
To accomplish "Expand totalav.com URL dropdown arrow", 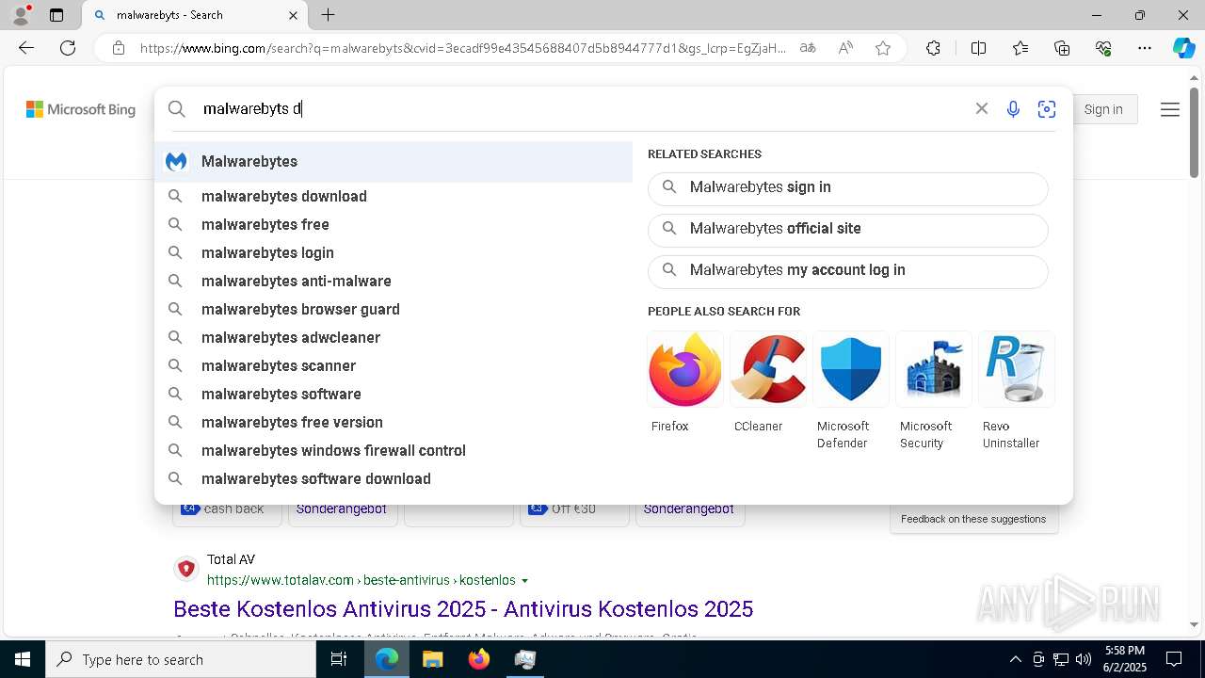I will pyautogui.click(x=525, y=581).
